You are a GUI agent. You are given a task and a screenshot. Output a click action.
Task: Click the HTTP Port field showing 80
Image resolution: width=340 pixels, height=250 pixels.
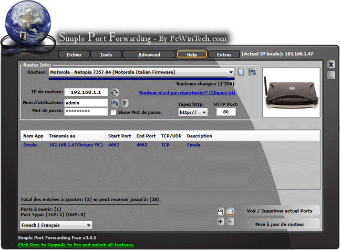click(x=226, y=112)
